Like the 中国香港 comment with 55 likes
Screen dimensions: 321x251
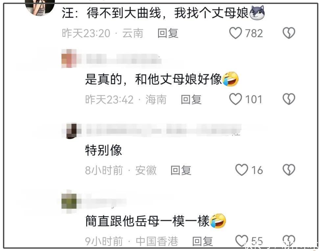(x=241, y=240)
